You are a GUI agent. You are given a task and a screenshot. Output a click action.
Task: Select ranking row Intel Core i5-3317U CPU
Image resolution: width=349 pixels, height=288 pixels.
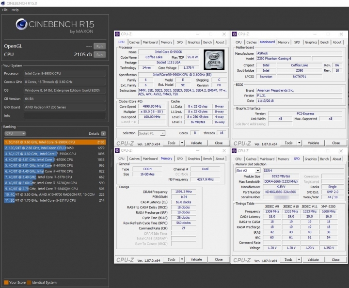click(55, 200)
